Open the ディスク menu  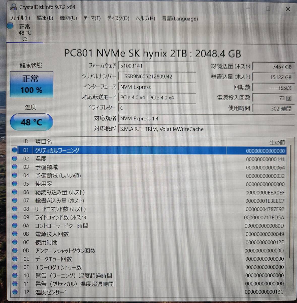pos(117,18)
